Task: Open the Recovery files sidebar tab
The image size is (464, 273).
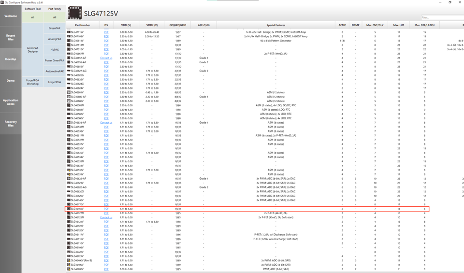Action: [11, 124]
